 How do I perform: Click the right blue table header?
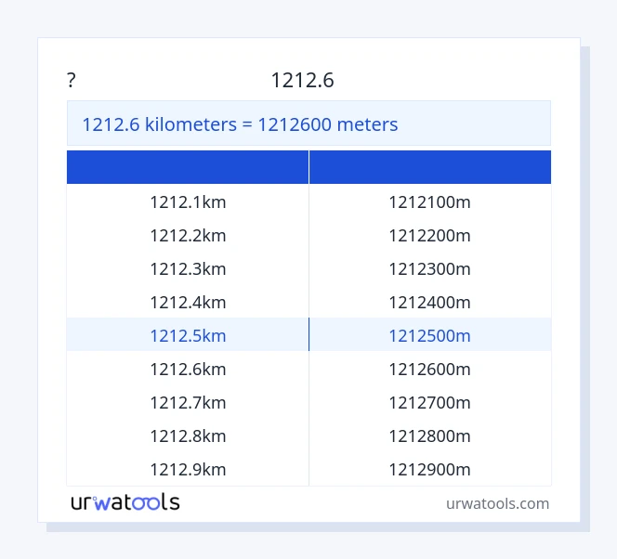tap(430, 167)
